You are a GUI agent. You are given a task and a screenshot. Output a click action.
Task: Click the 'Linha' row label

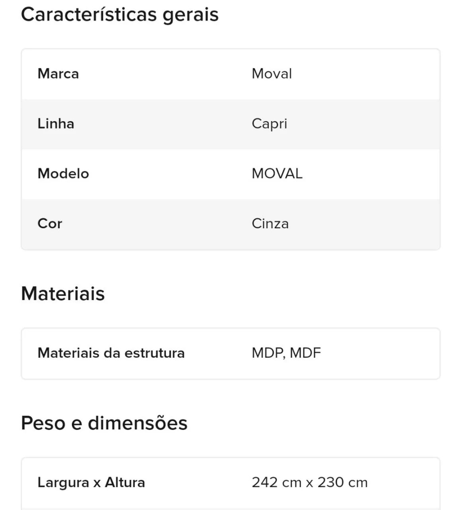click(x=56, y=124)
